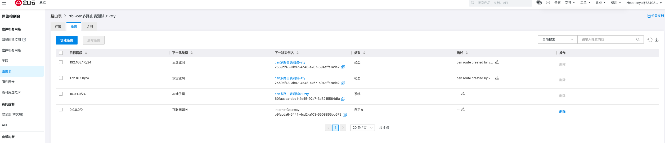Click the Create Route button
The image size is (665, 143).
[x=67, y=40]
